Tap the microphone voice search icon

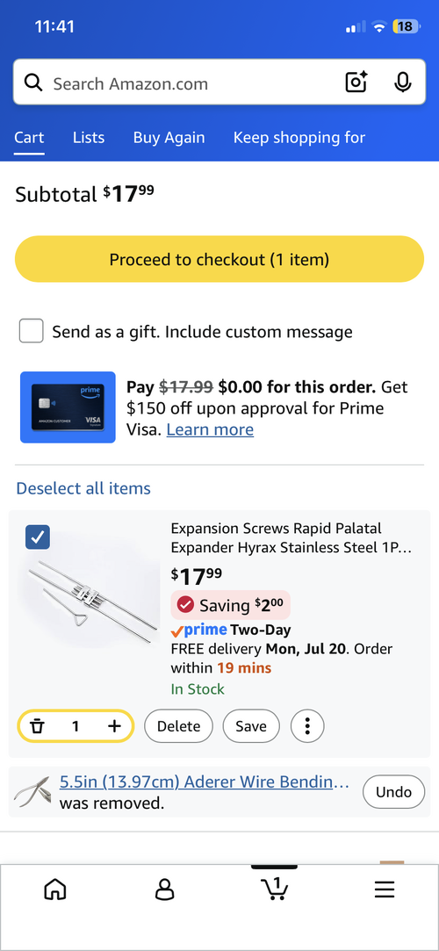click(x=403, y=83)
